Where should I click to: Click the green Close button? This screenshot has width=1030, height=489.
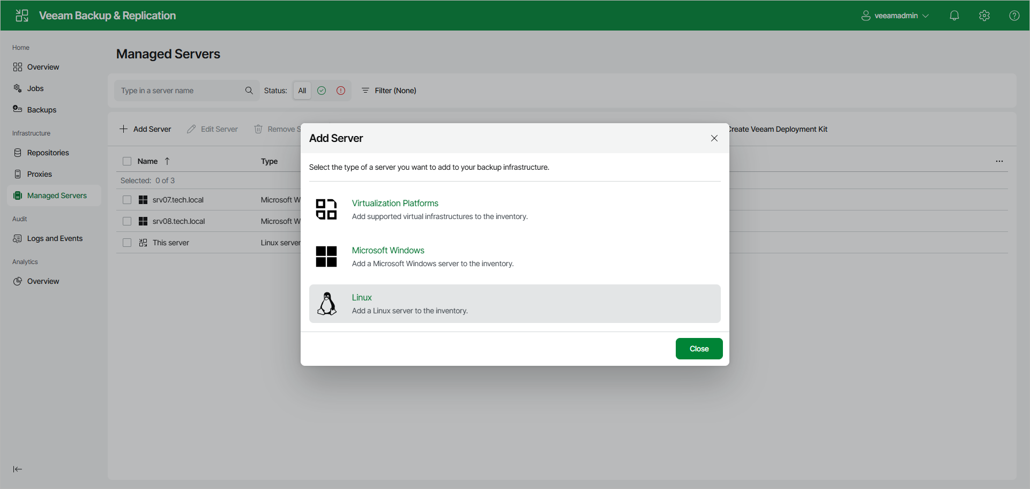coord(699,349)
